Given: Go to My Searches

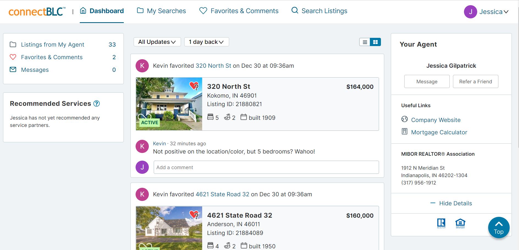Looking at the screenshot, I should pos(161,11).
